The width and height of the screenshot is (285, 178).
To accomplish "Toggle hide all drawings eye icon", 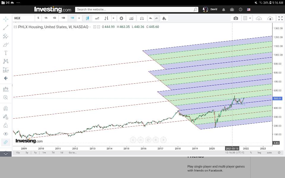I will (6, 134).
